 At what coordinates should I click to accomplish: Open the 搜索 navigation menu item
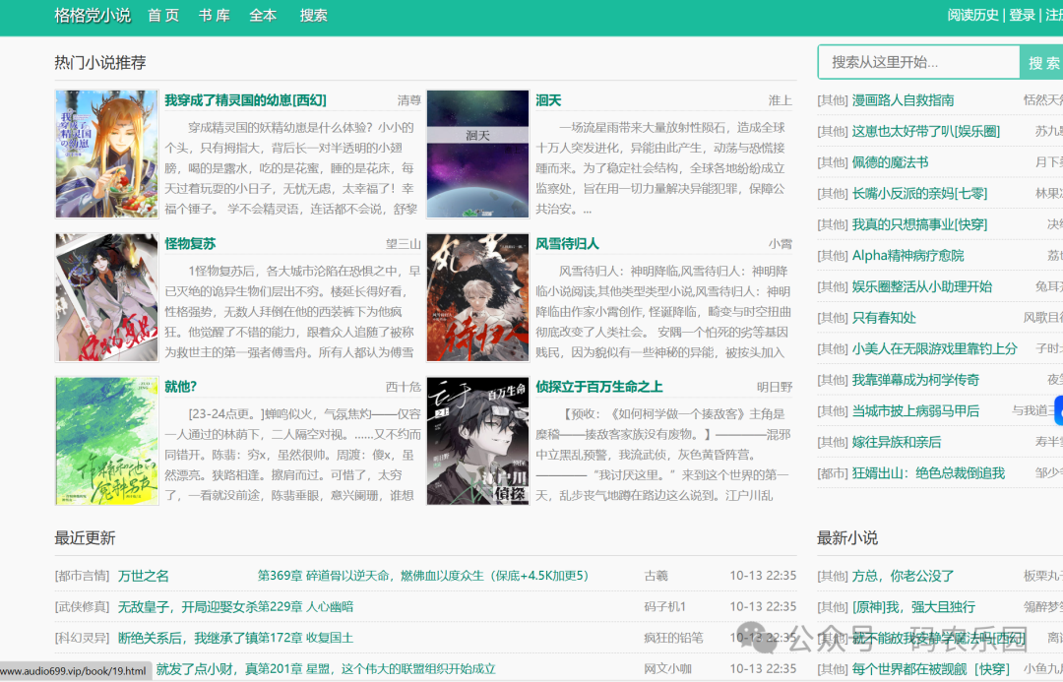313,15
